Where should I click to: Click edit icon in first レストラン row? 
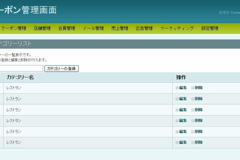tap(177, 88)
